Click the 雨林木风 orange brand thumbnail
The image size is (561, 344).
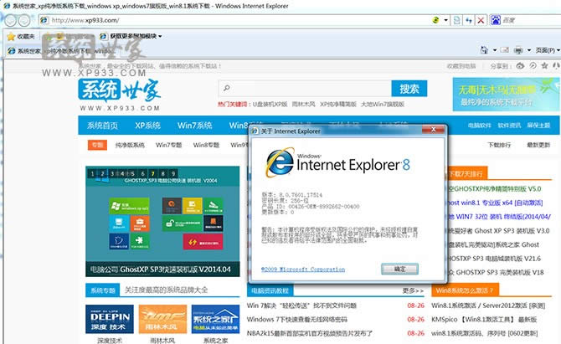(x=162, y=319)
